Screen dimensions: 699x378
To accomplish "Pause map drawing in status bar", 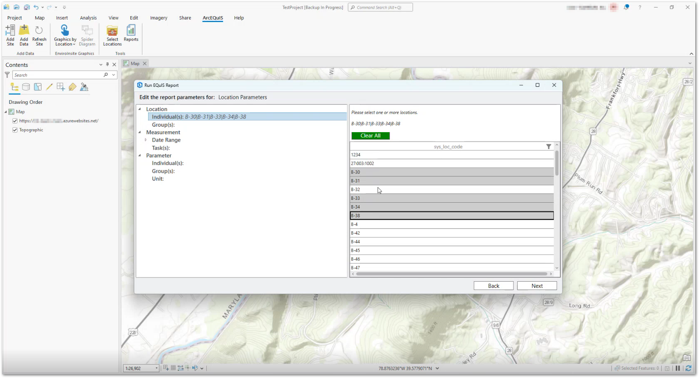I will pos(678,368).
